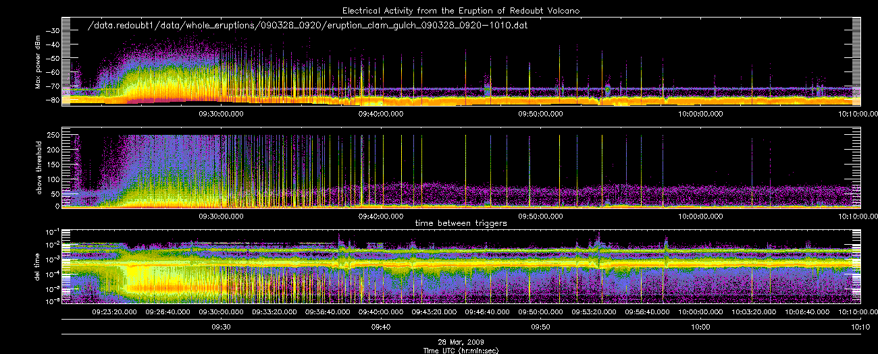The image size is (878, 354).
Task: Click '09:30:00.000' under the del time panel
Action: [221, 313]
